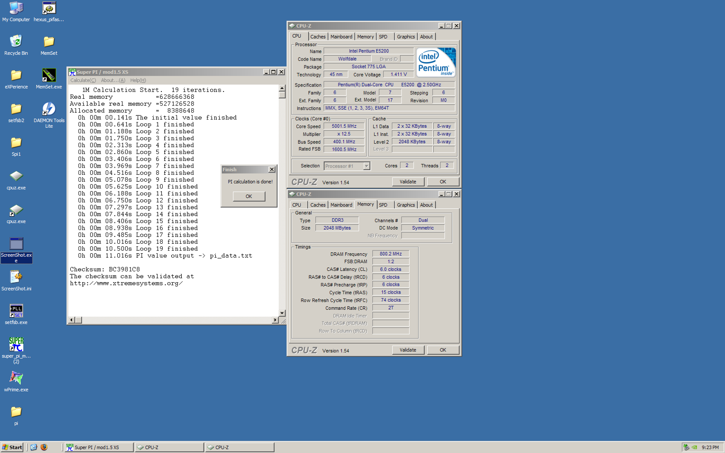
Task: Open Calculate menu in Super PI
Action: click(83, 80)
